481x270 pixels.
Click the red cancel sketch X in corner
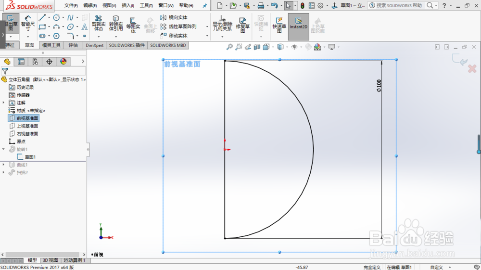pyautogui.click(x=472, y=69)
